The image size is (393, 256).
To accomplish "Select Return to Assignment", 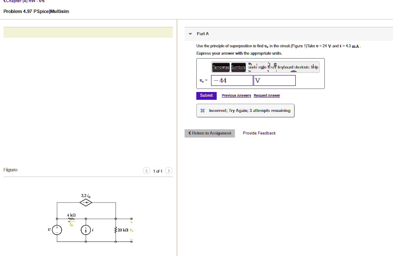I will tap(209, 133).
